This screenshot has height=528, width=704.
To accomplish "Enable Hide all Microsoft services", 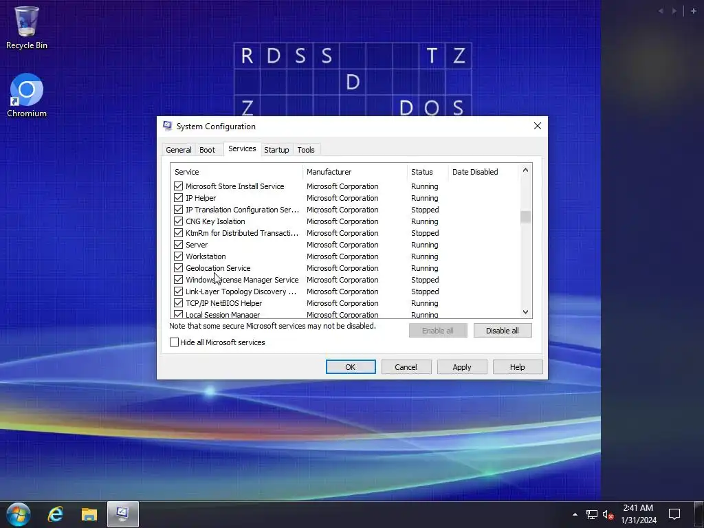I will click(174, 342).
